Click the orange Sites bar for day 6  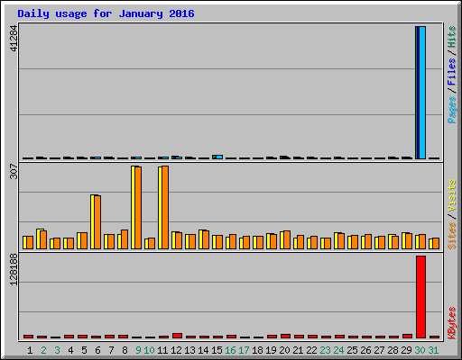tap(97, 222)
